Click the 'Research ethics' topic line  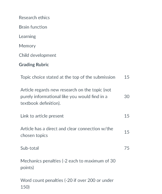(34, 18)
